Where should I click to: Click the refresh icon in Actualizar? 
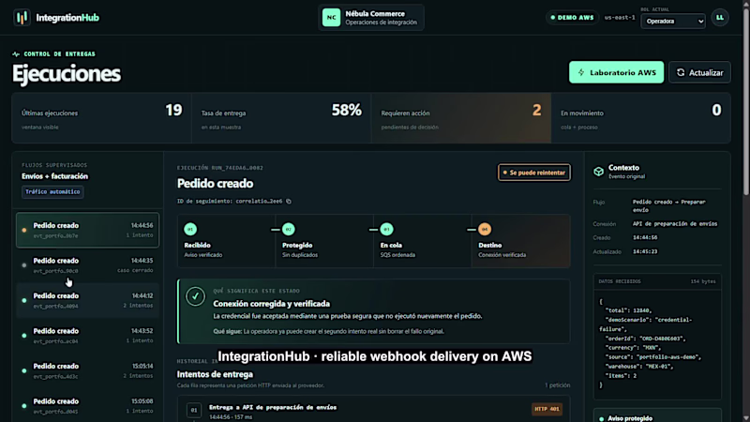681,72
